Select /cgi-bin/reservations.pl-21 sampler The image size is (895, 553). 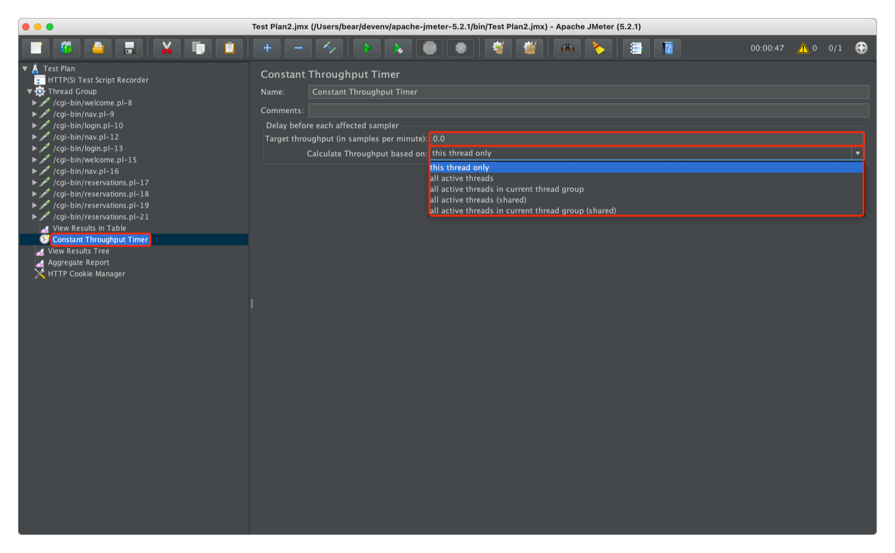(101, 217)
